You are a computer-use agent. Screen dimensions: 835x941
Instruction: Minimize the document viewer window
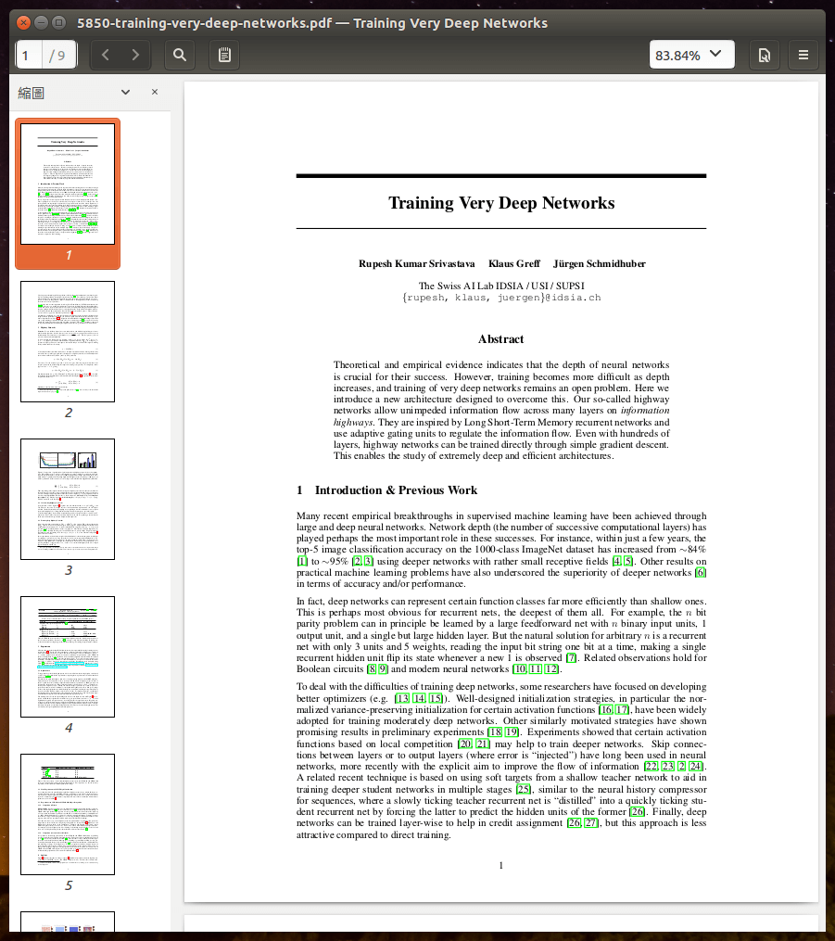coord(41,22)
